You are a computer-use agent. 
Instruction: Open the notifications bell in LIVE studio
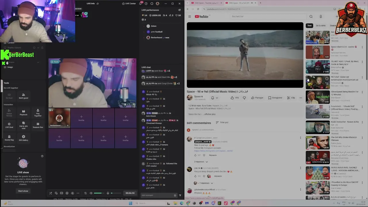pyautogui.click(x=141, y=3)
